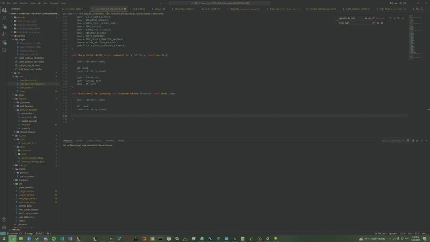Open the core_base_entity.h editor tab
The image size is (430, 242).
point(74,9)
